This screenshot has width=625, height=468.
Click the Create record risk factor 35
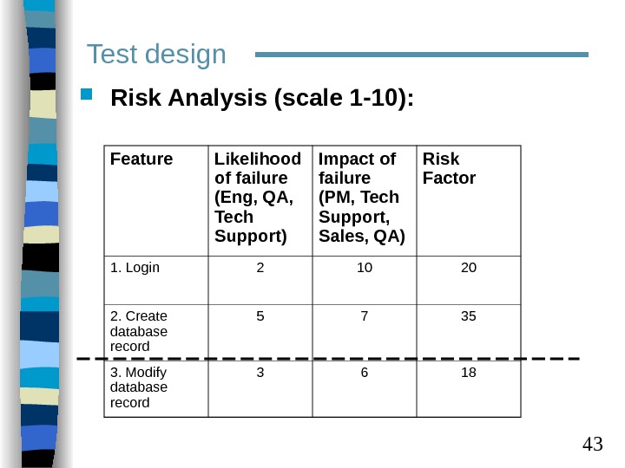pos(469,316)
